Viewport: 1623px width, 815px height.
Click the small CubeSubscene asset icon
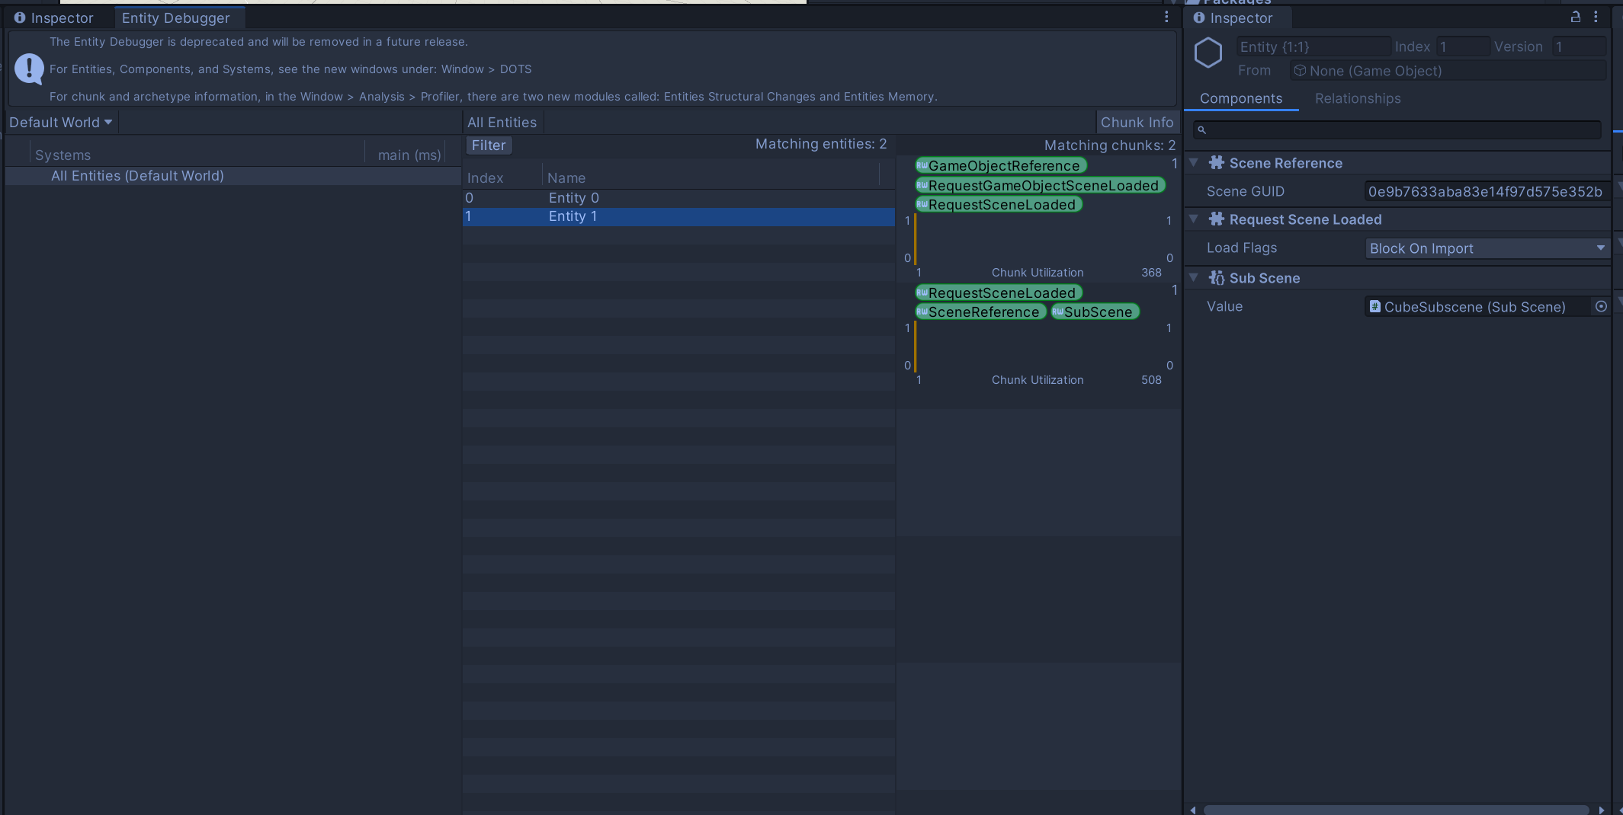pyautogui.click(x=1375, y=306)
